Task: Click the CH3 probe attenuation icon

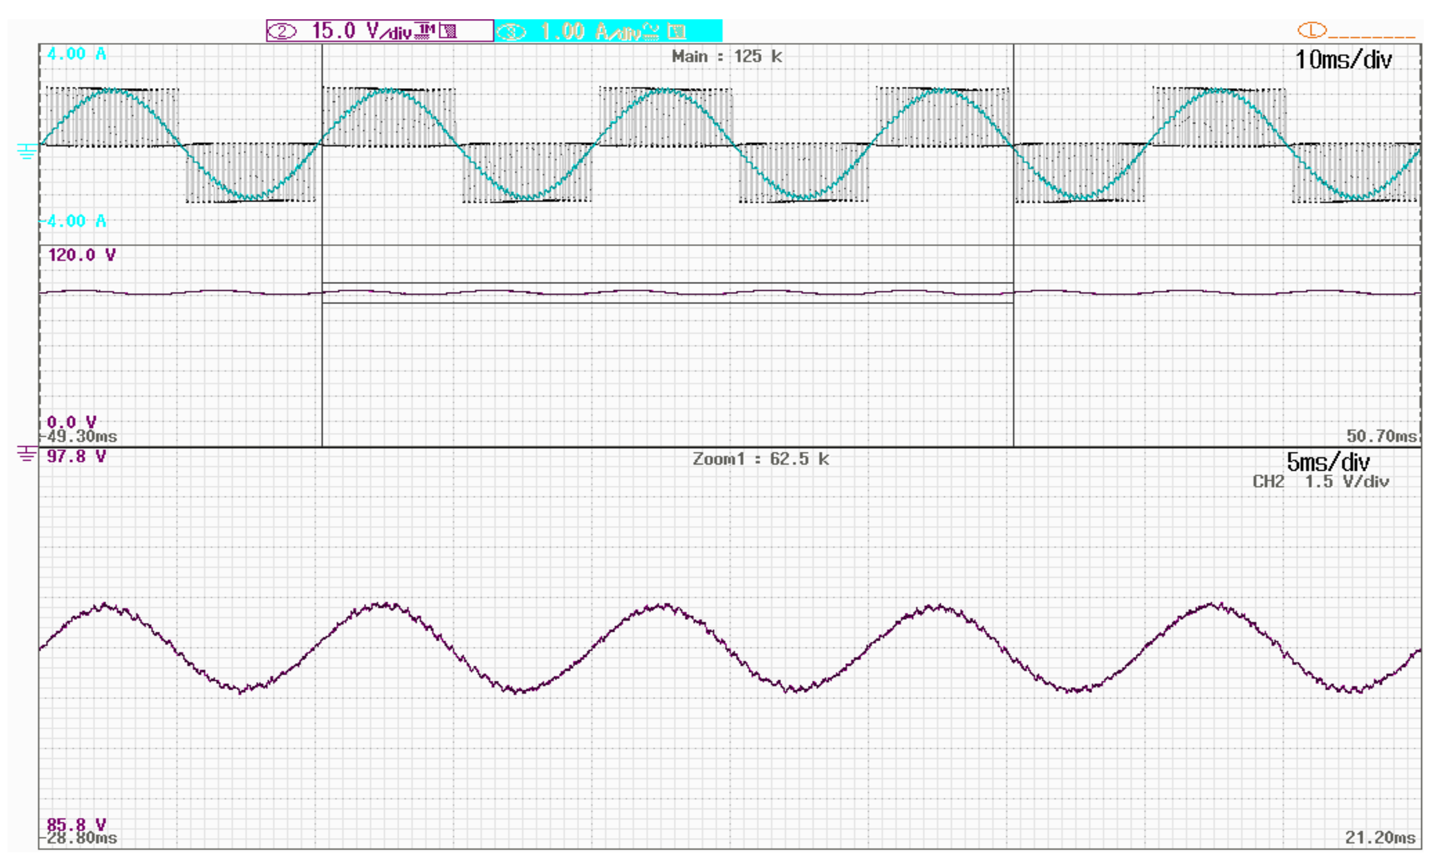Action: 676,31
